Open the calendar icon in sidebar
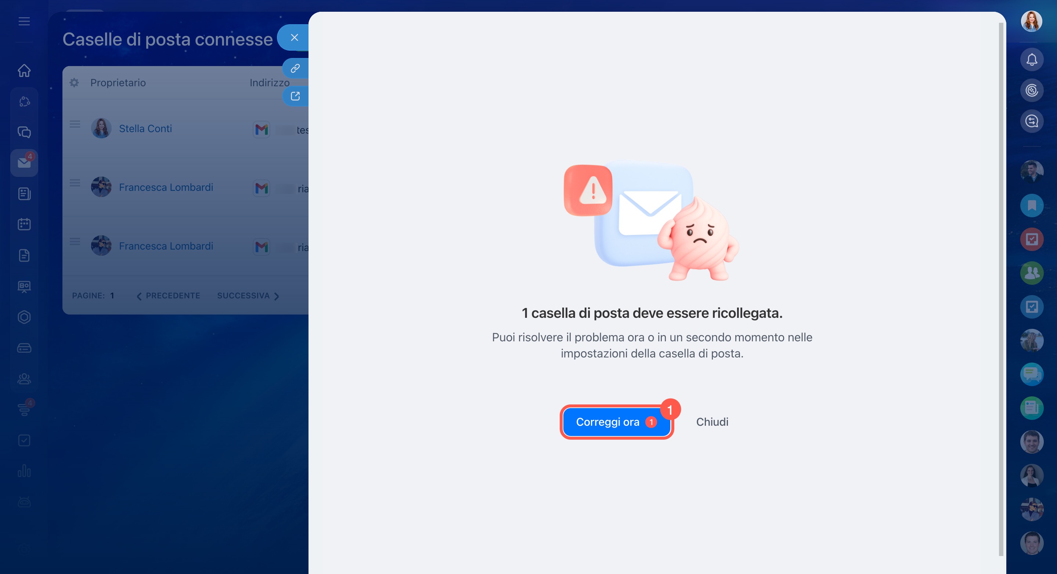The width and height of the screenshot is (1057, 574). tap(24, 224)
